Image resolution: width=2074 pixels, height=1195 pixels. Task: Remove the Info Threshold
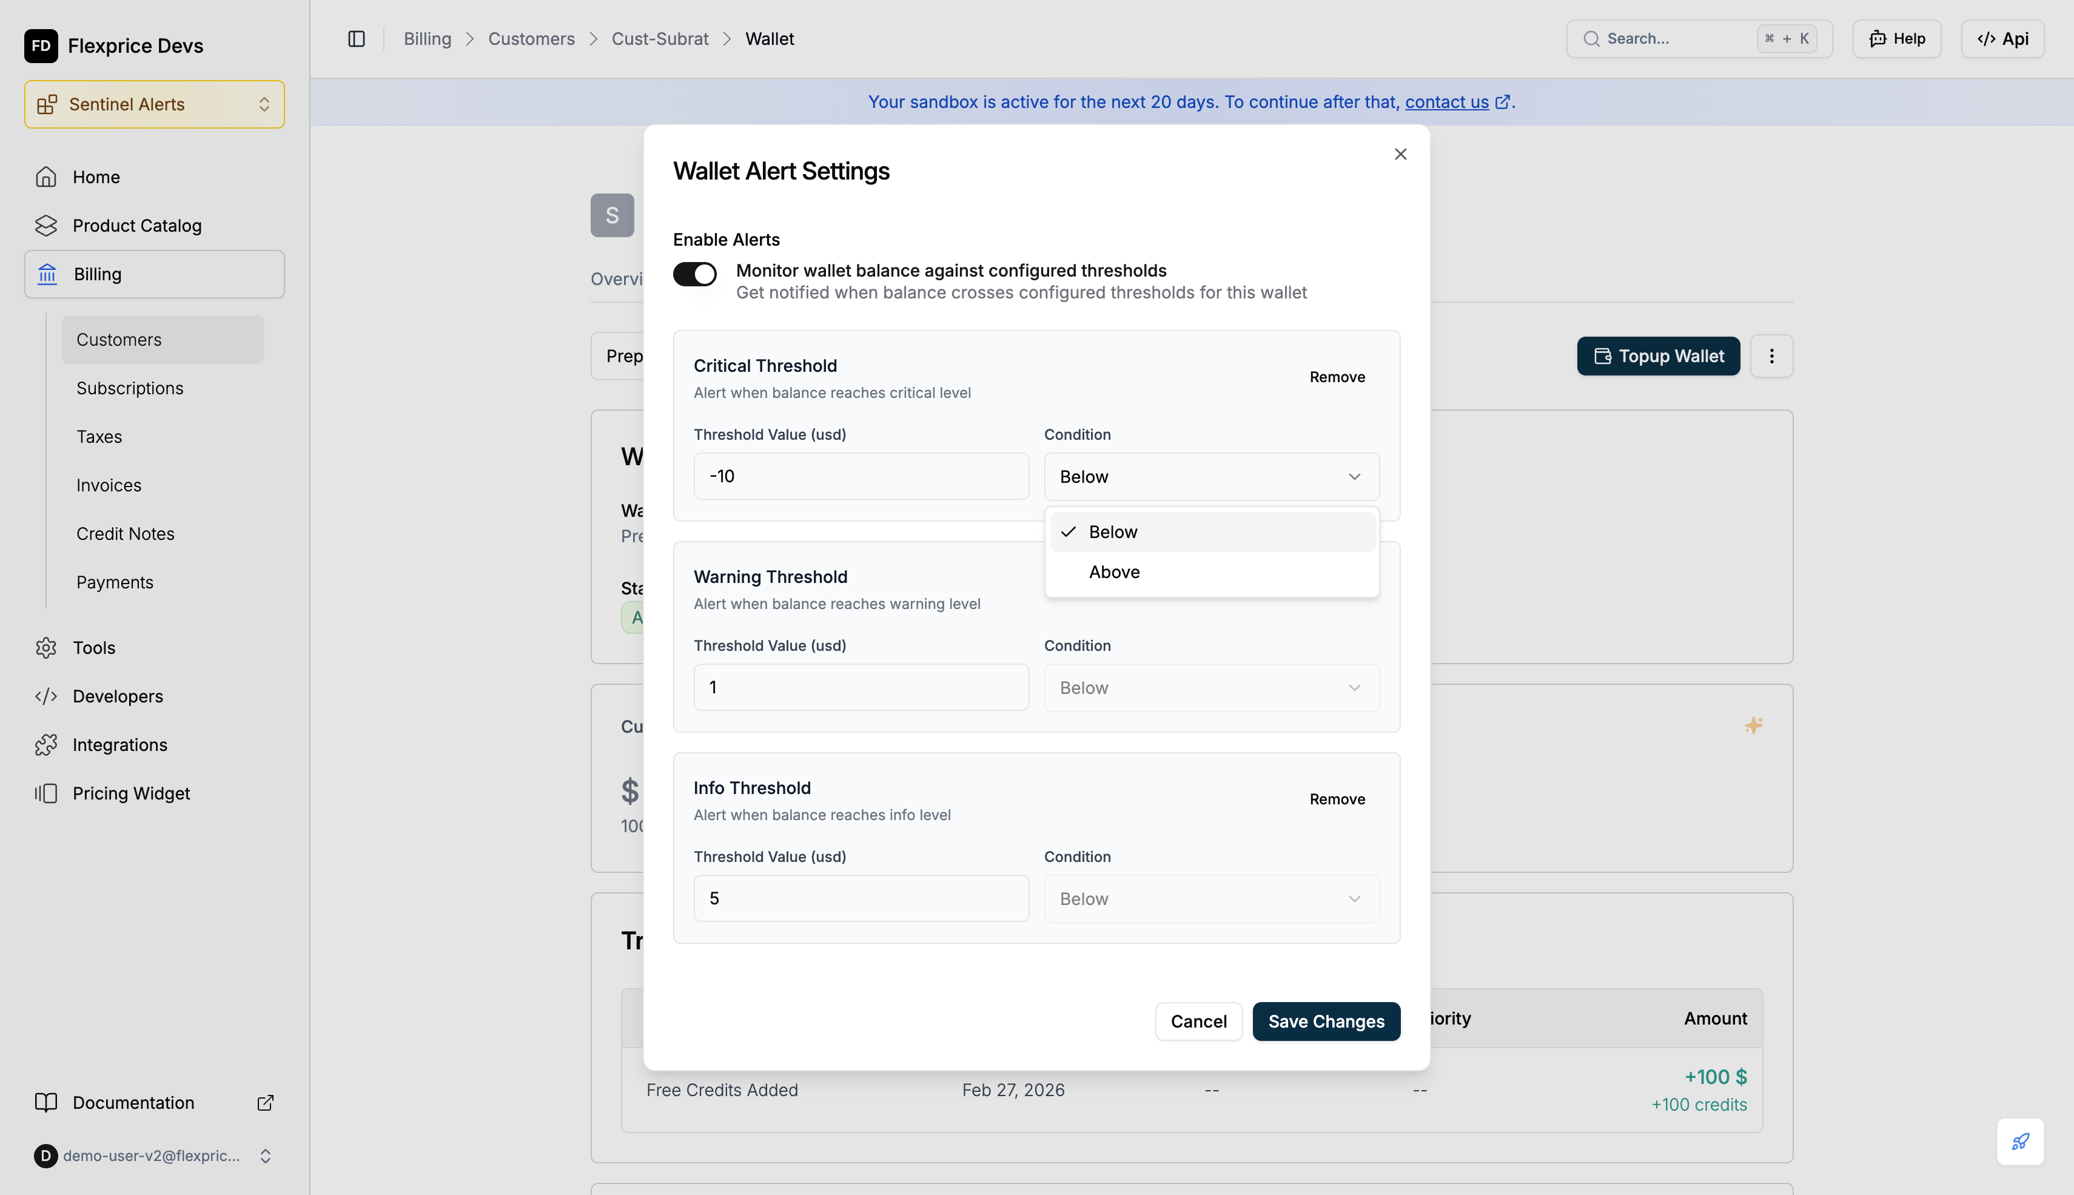coord(1337,798)
